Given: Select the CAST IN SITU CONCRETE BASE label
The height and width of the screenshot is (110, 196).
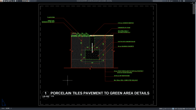Looking at the screenshot, I should pyautogui.click(x=126, y=42).
